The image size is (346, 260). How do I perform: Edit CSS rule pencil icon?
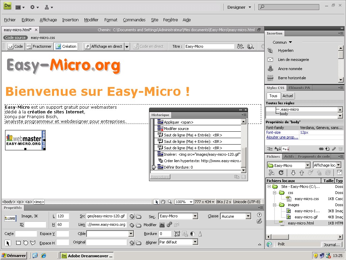tap(333, 149)
